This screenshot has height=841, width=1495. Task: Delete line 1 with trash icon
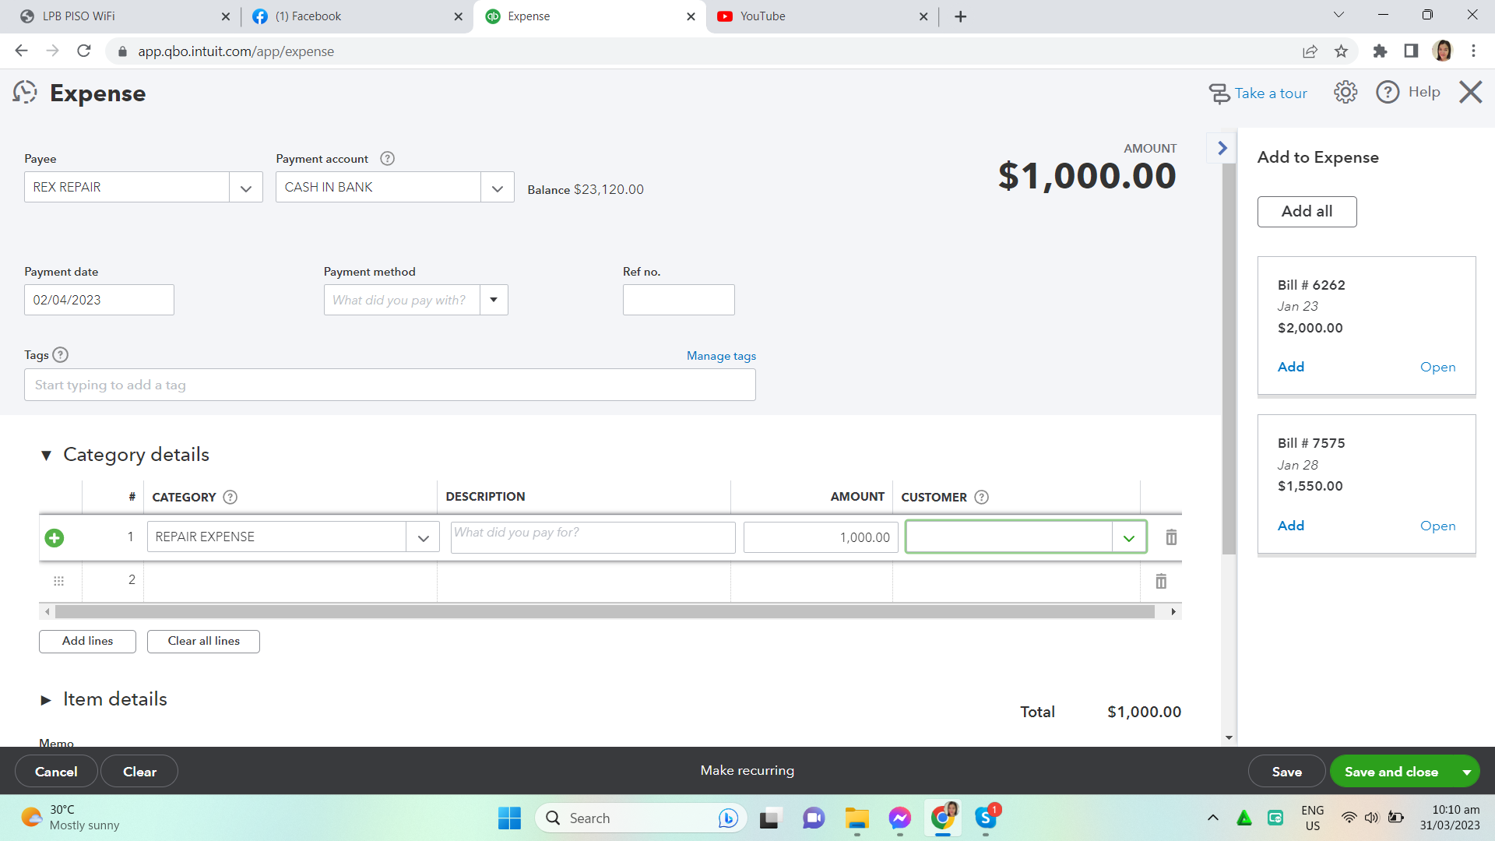point(1170,537)
